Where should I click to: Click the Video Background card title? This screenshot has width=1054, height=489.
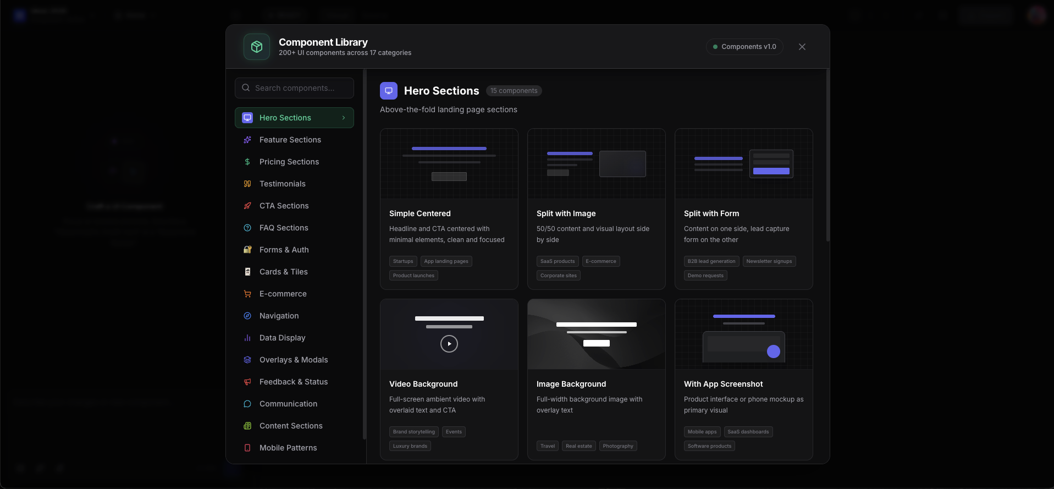click(x=423, y=384)
